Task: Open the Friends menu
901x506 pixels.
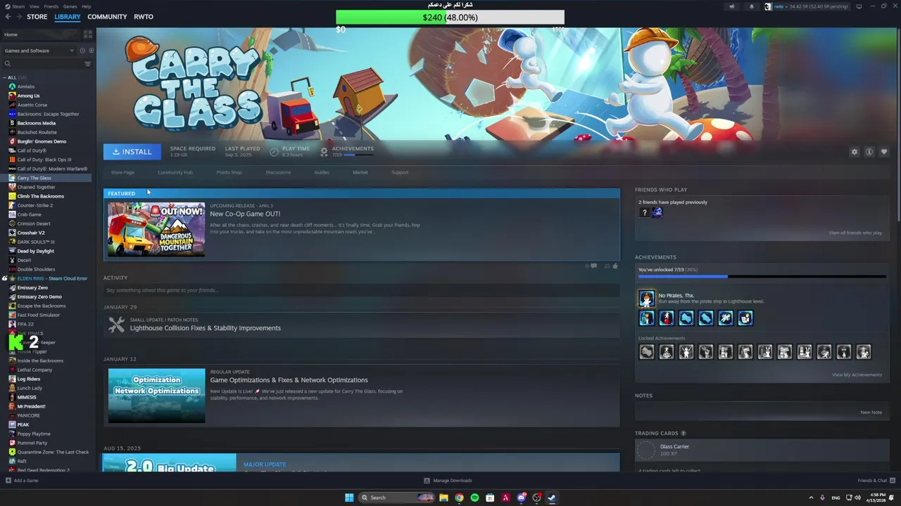Action: click(51, 6)
